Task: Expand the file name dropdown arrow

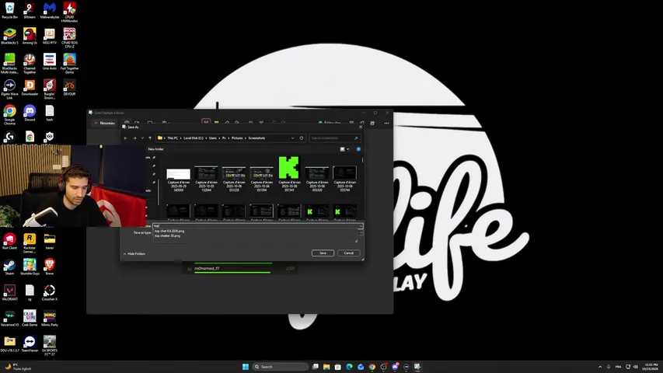Action: click(x=361, y=226)
